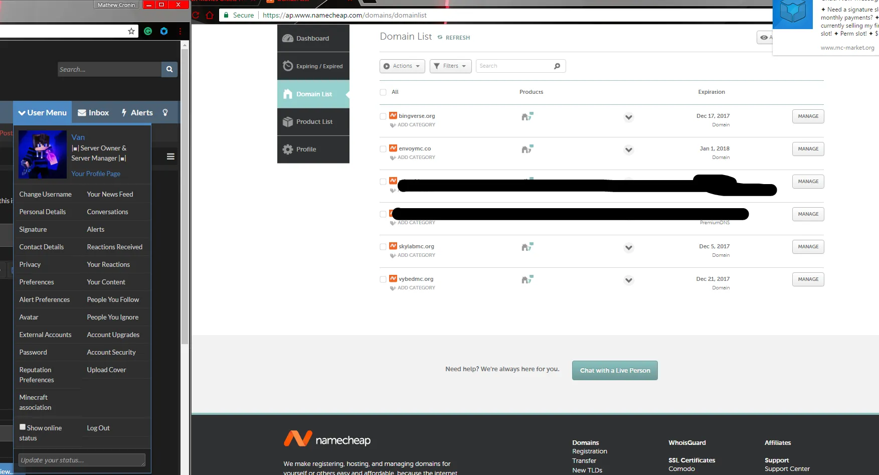
Task: Select Domain List in the sidebar
Action: tap(313, 94)
